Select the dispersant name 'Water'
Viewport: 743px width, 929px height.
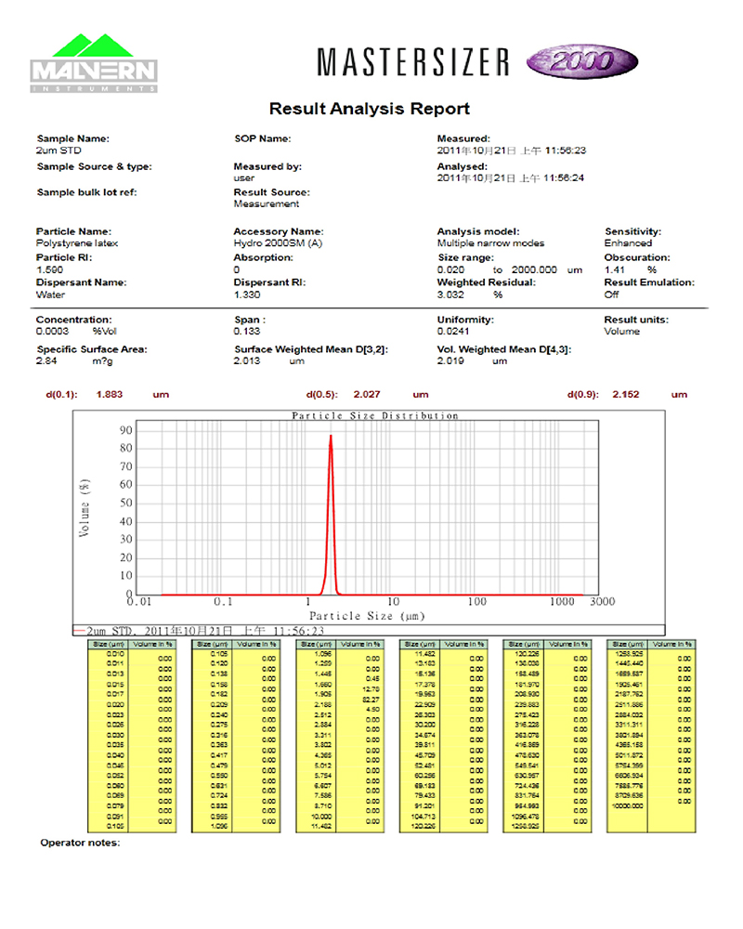[x=50, y=294]
